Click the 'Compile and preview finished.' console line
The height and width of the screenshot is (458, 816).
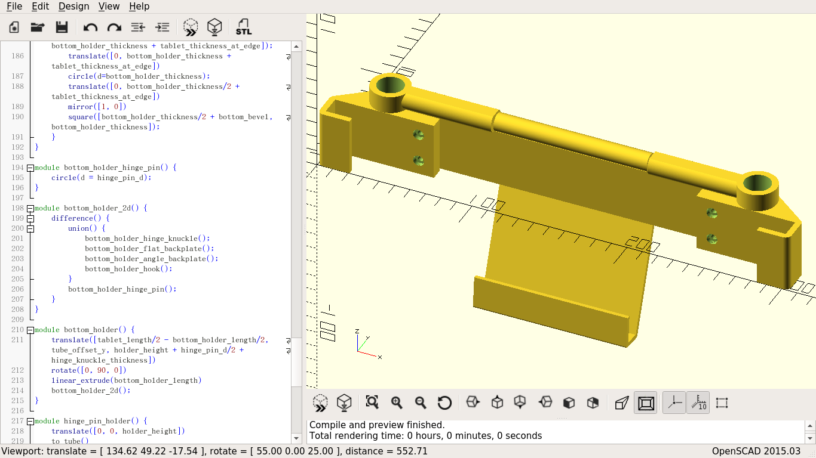[x=377, y=425]
